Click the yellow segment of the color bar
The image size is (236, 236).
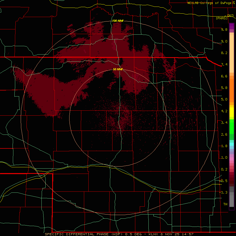(x=232, y=112)
